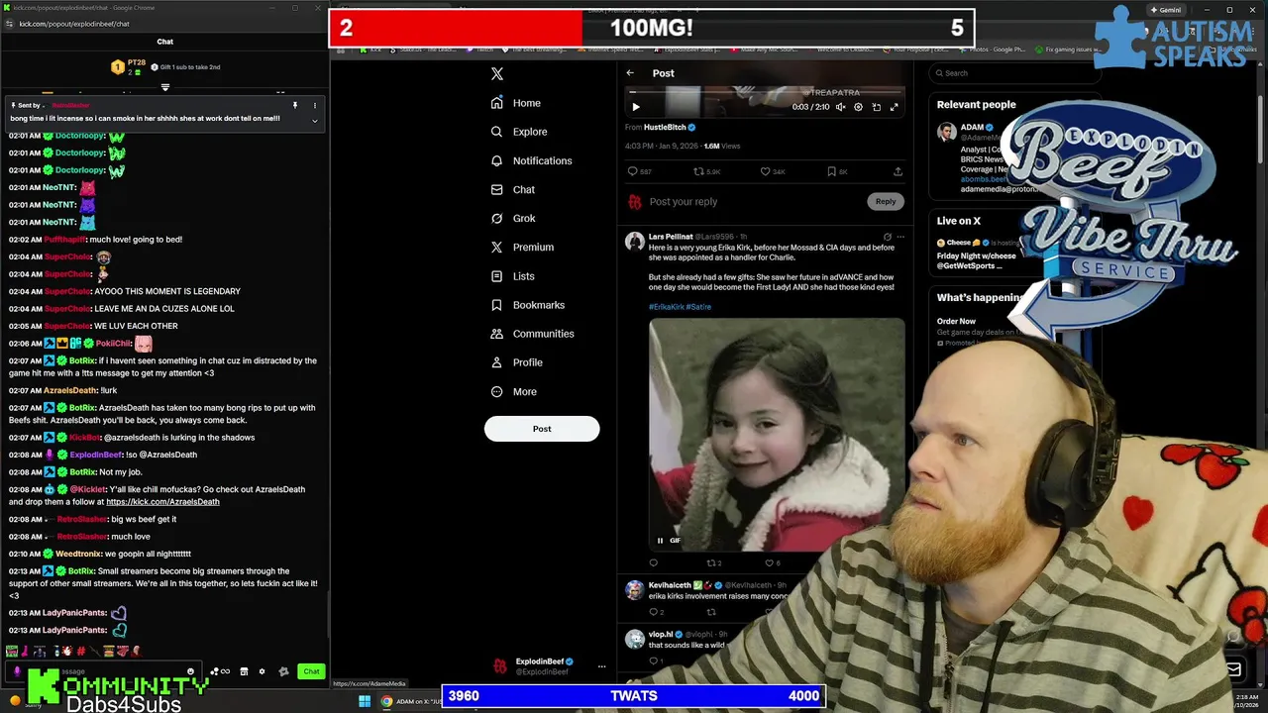This screenshot has width=1268, height=713.
Task: Open Explore in the X sidebar
Action: point(519,132)
